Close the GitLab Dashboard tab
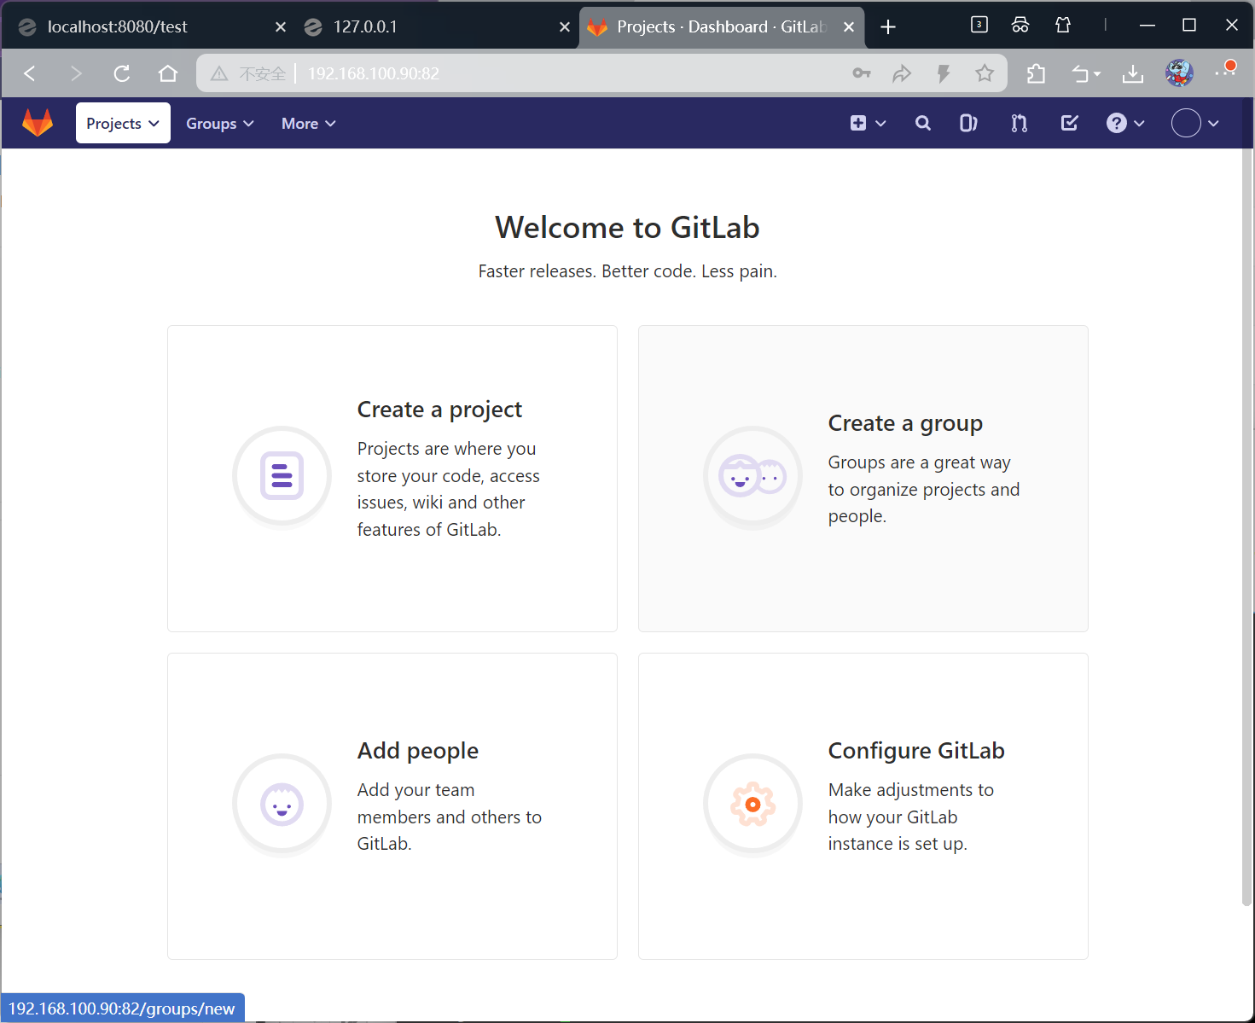Image resolution: width=1255 pixels, height=1023 pixels. [x=849, y=27]
